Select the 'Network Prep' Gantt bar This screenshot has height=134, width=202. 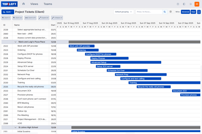coord(141,75)
